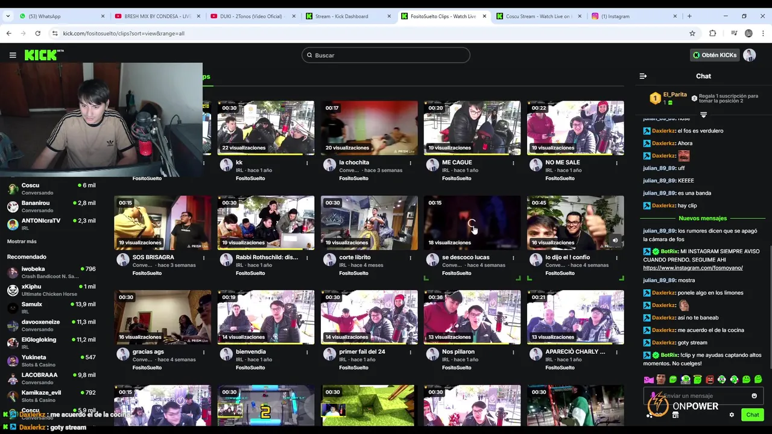Open the browser extensions puzzle icon
The width and height of the screenshot is (772, 434).
coord(712,33)
